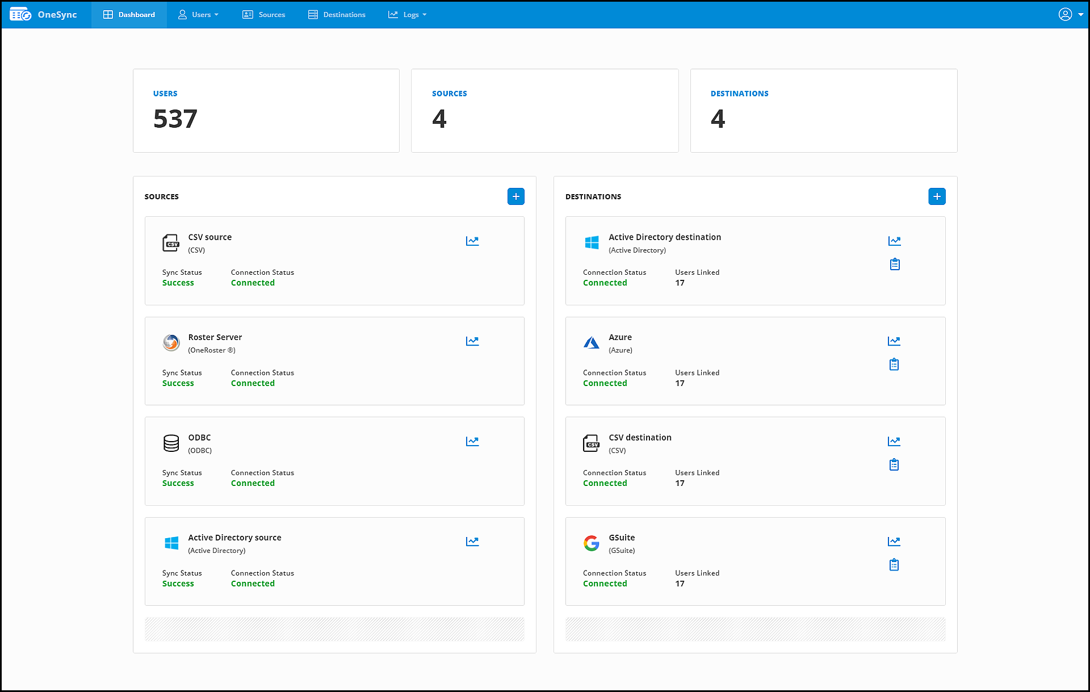Open chart for Active Directory source
This screenshot has width=1090, height=692.
472,542
